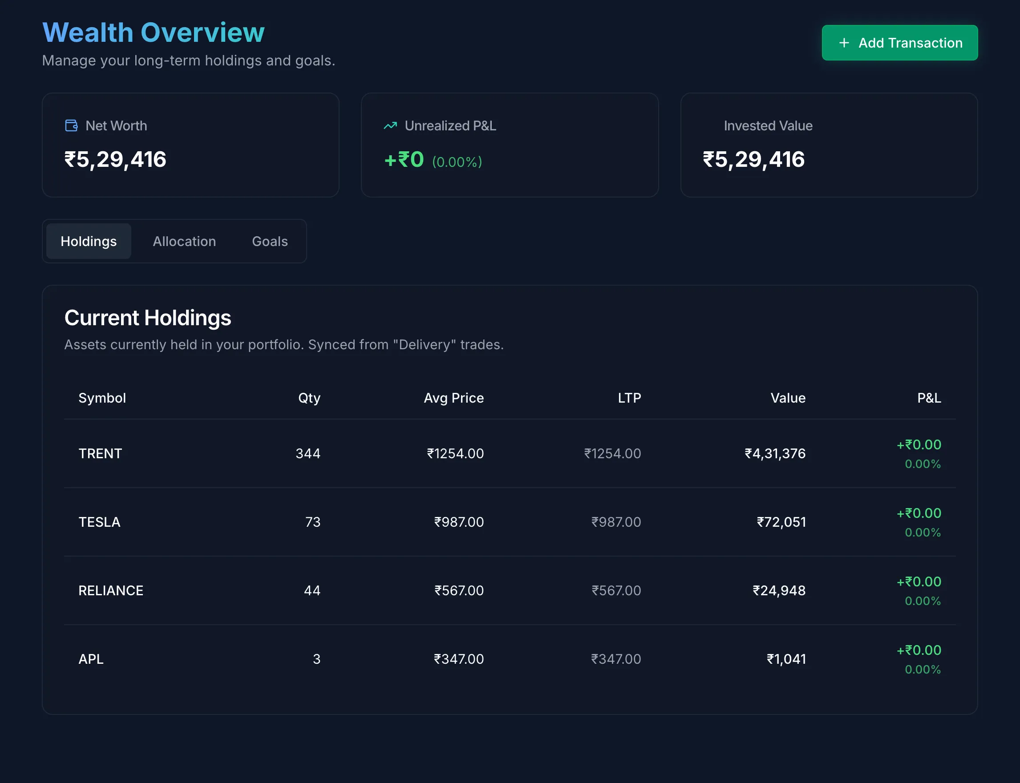The height and width of the screenshot is (783, 1020).
Task: Click the trending-up icon beside Unrealized P&L
Action: 390,125
